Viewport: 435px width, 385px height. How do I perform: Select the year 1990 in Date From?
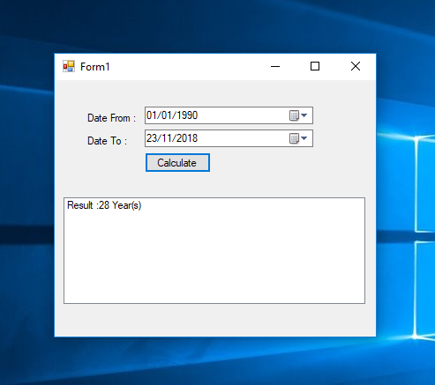click(x=187, y=115)
